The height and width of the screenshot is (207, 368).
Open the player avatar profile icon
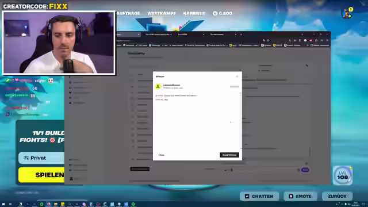click(x=347, y=14)
